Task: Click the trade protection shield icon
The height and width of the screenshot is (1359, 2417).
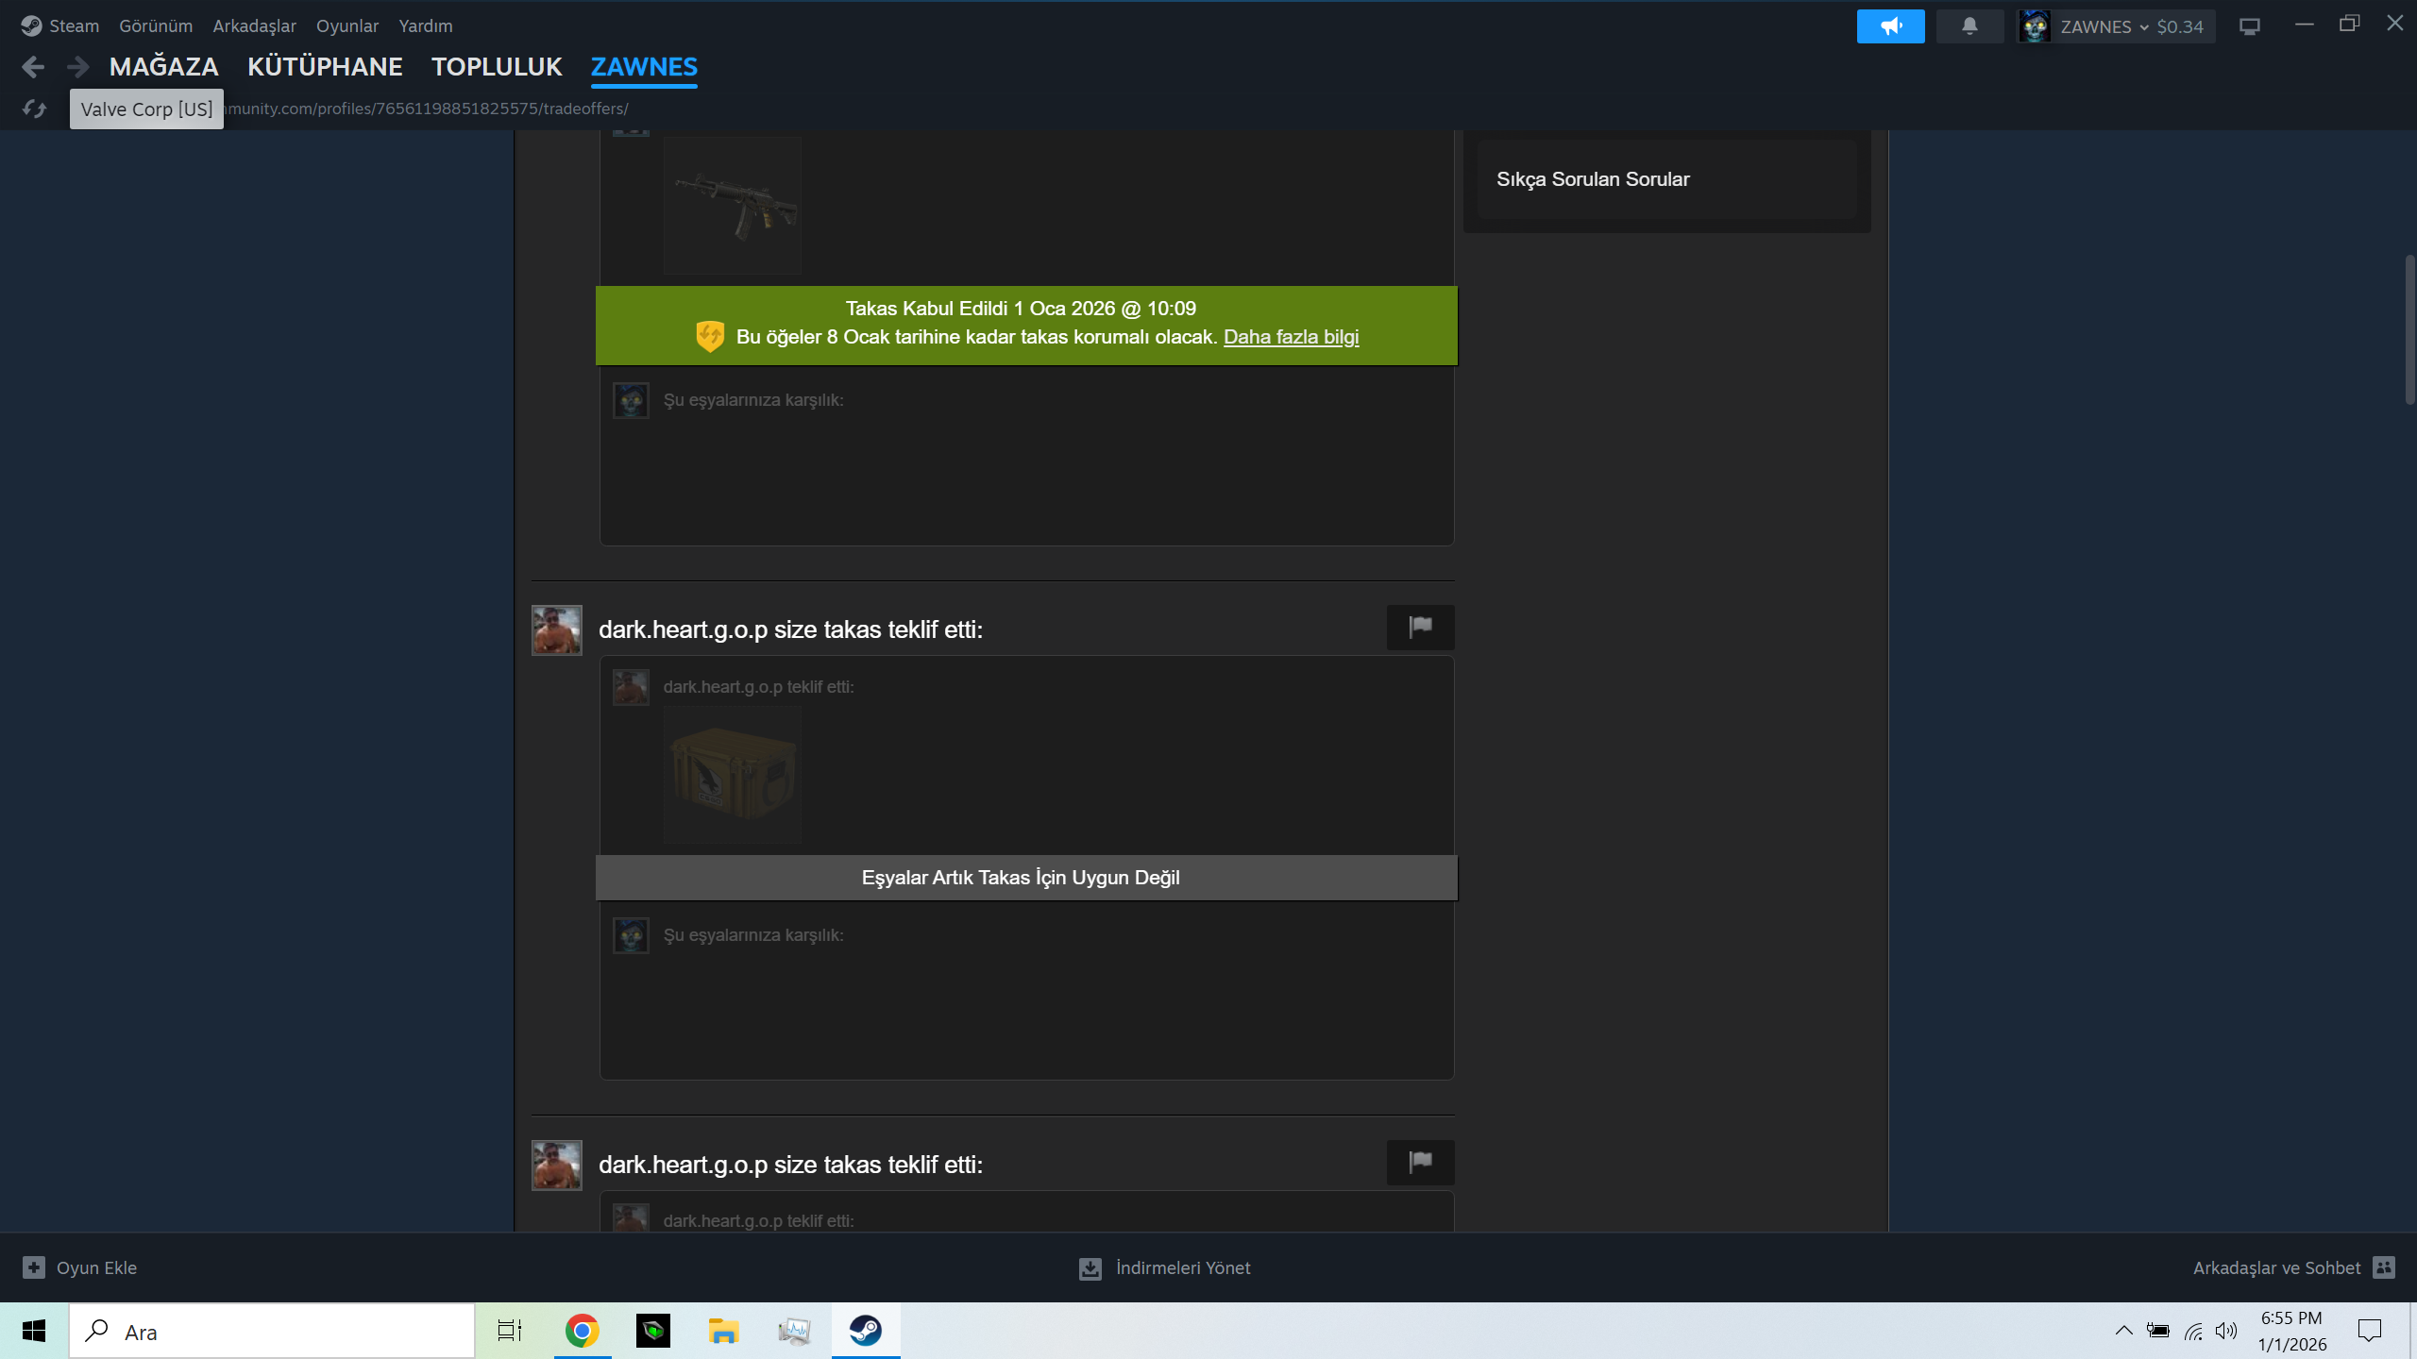Action: [710, 336]
